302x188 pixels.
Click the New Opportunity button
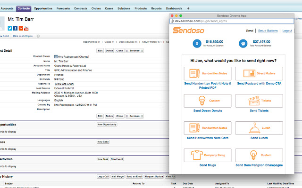tap(107, 125)
